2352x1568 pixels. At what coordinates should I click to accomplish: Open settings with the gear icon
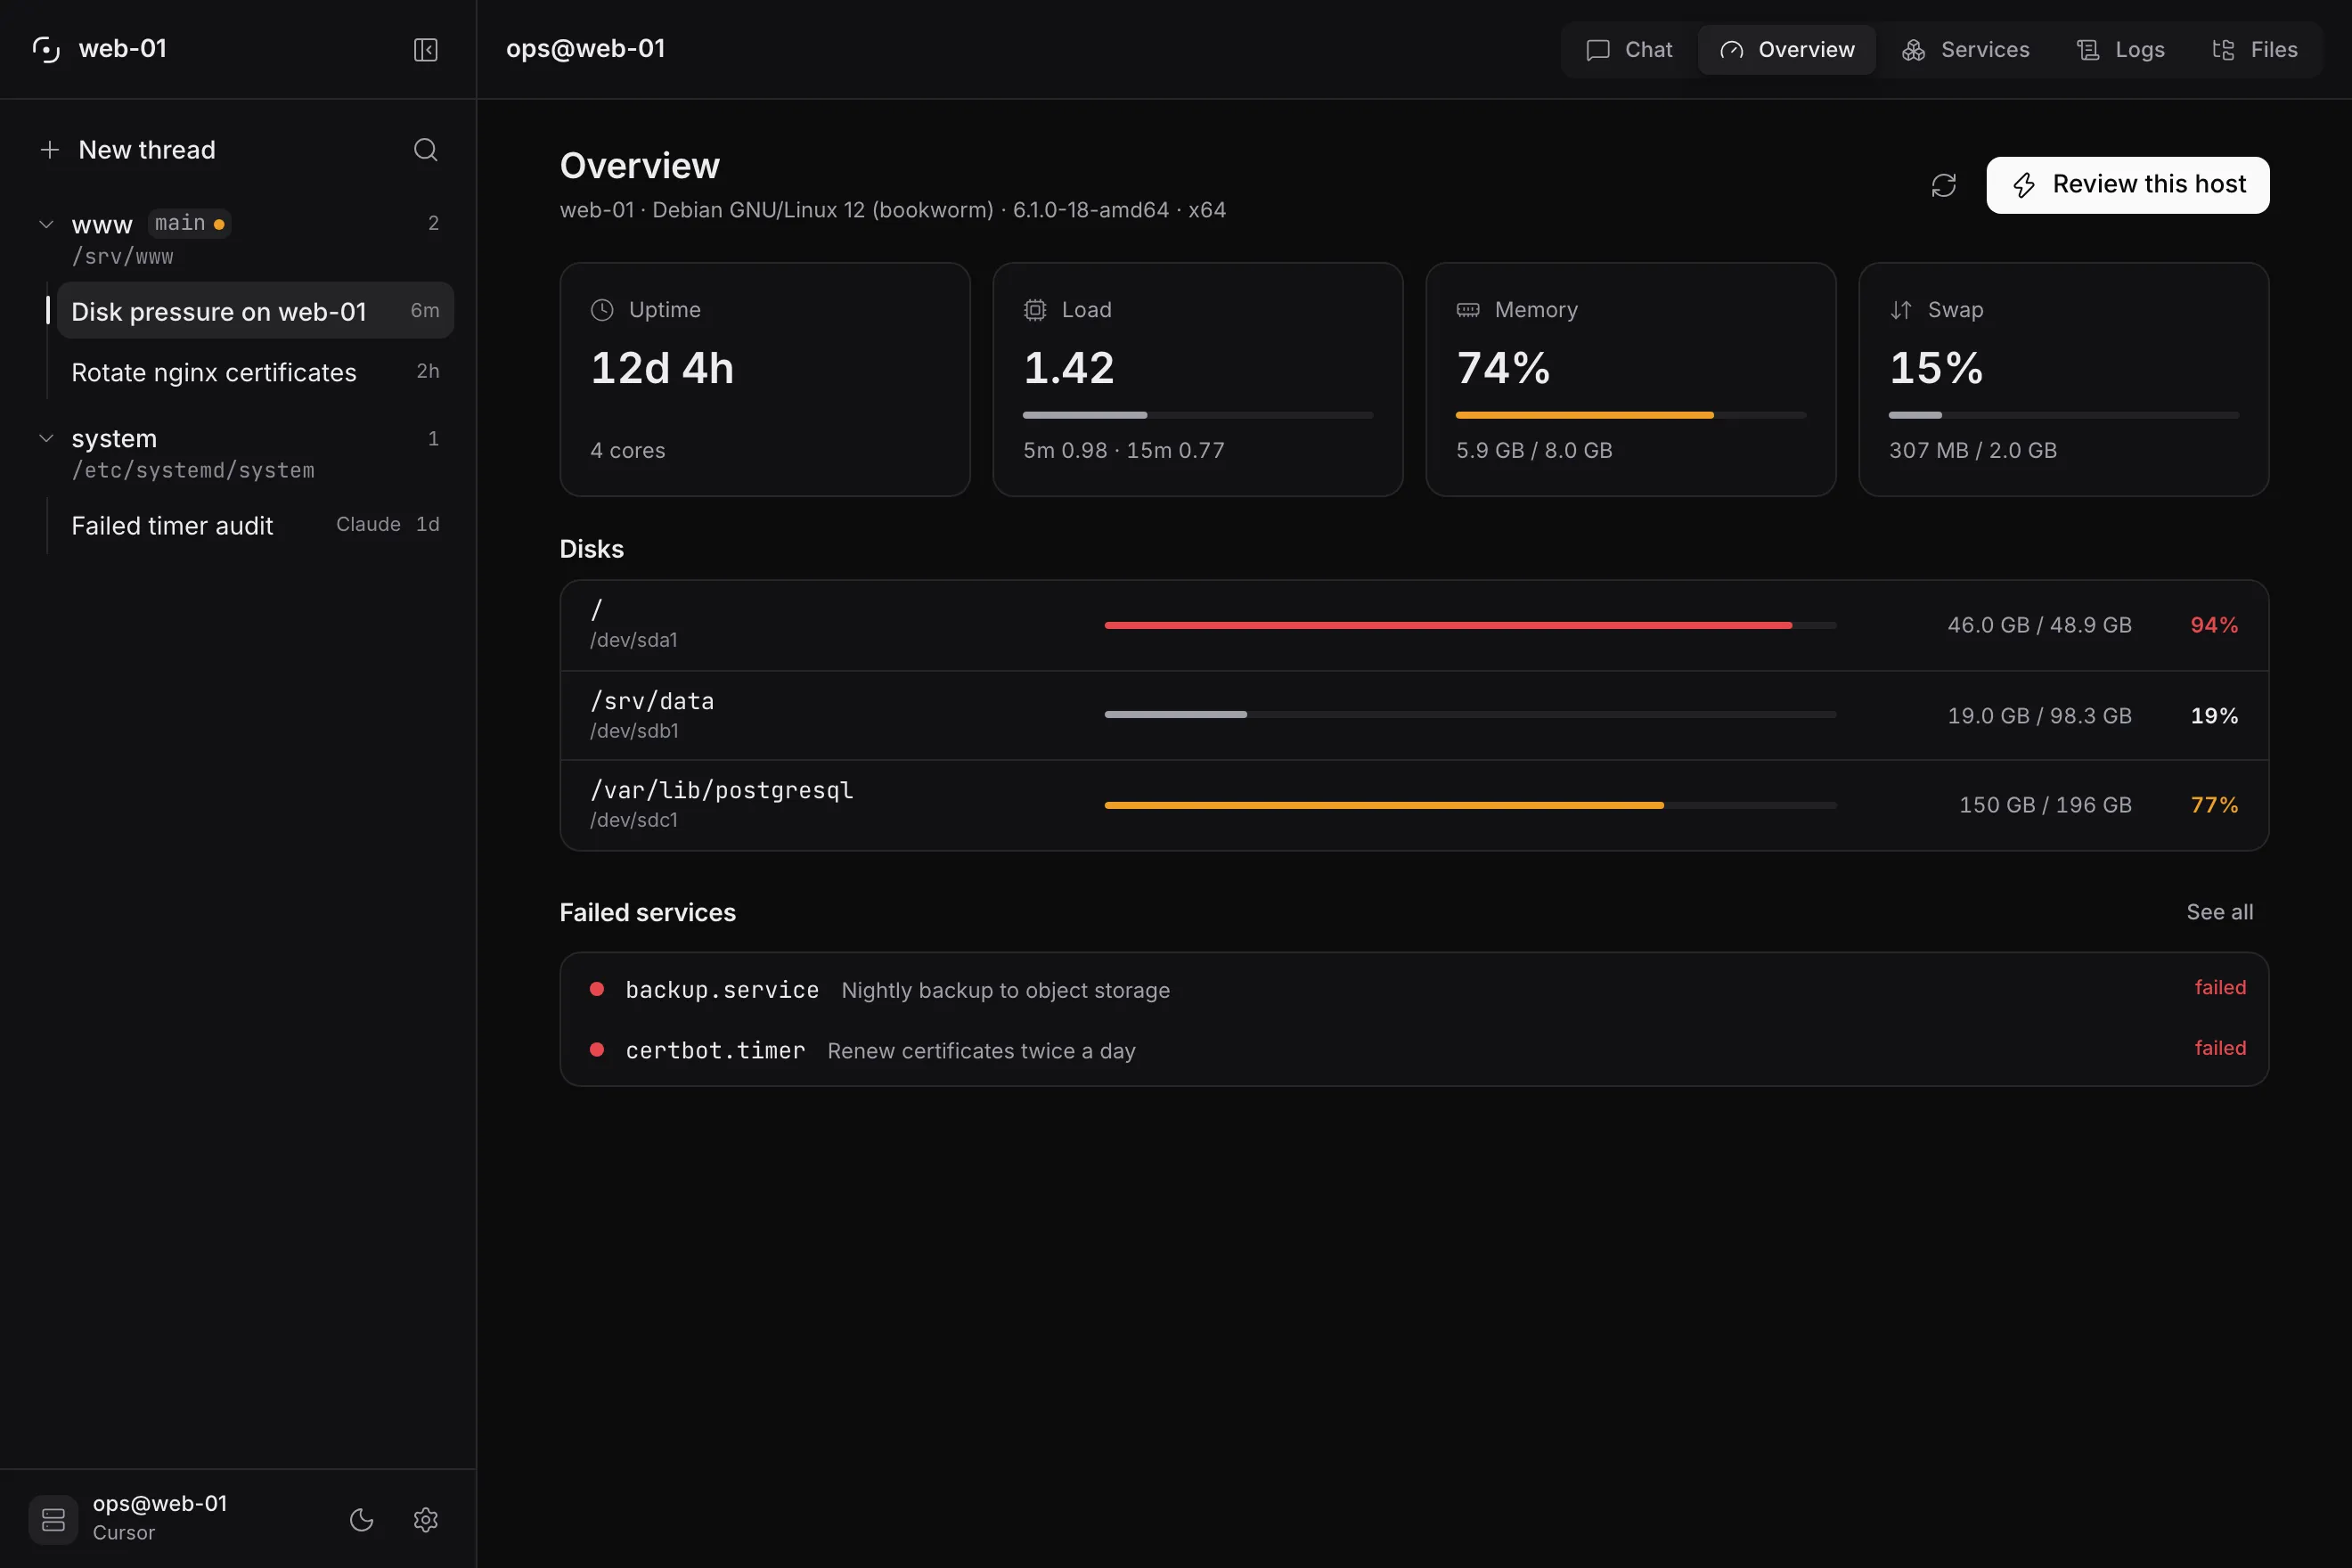pyautogui.click(x=425, y=1519)
